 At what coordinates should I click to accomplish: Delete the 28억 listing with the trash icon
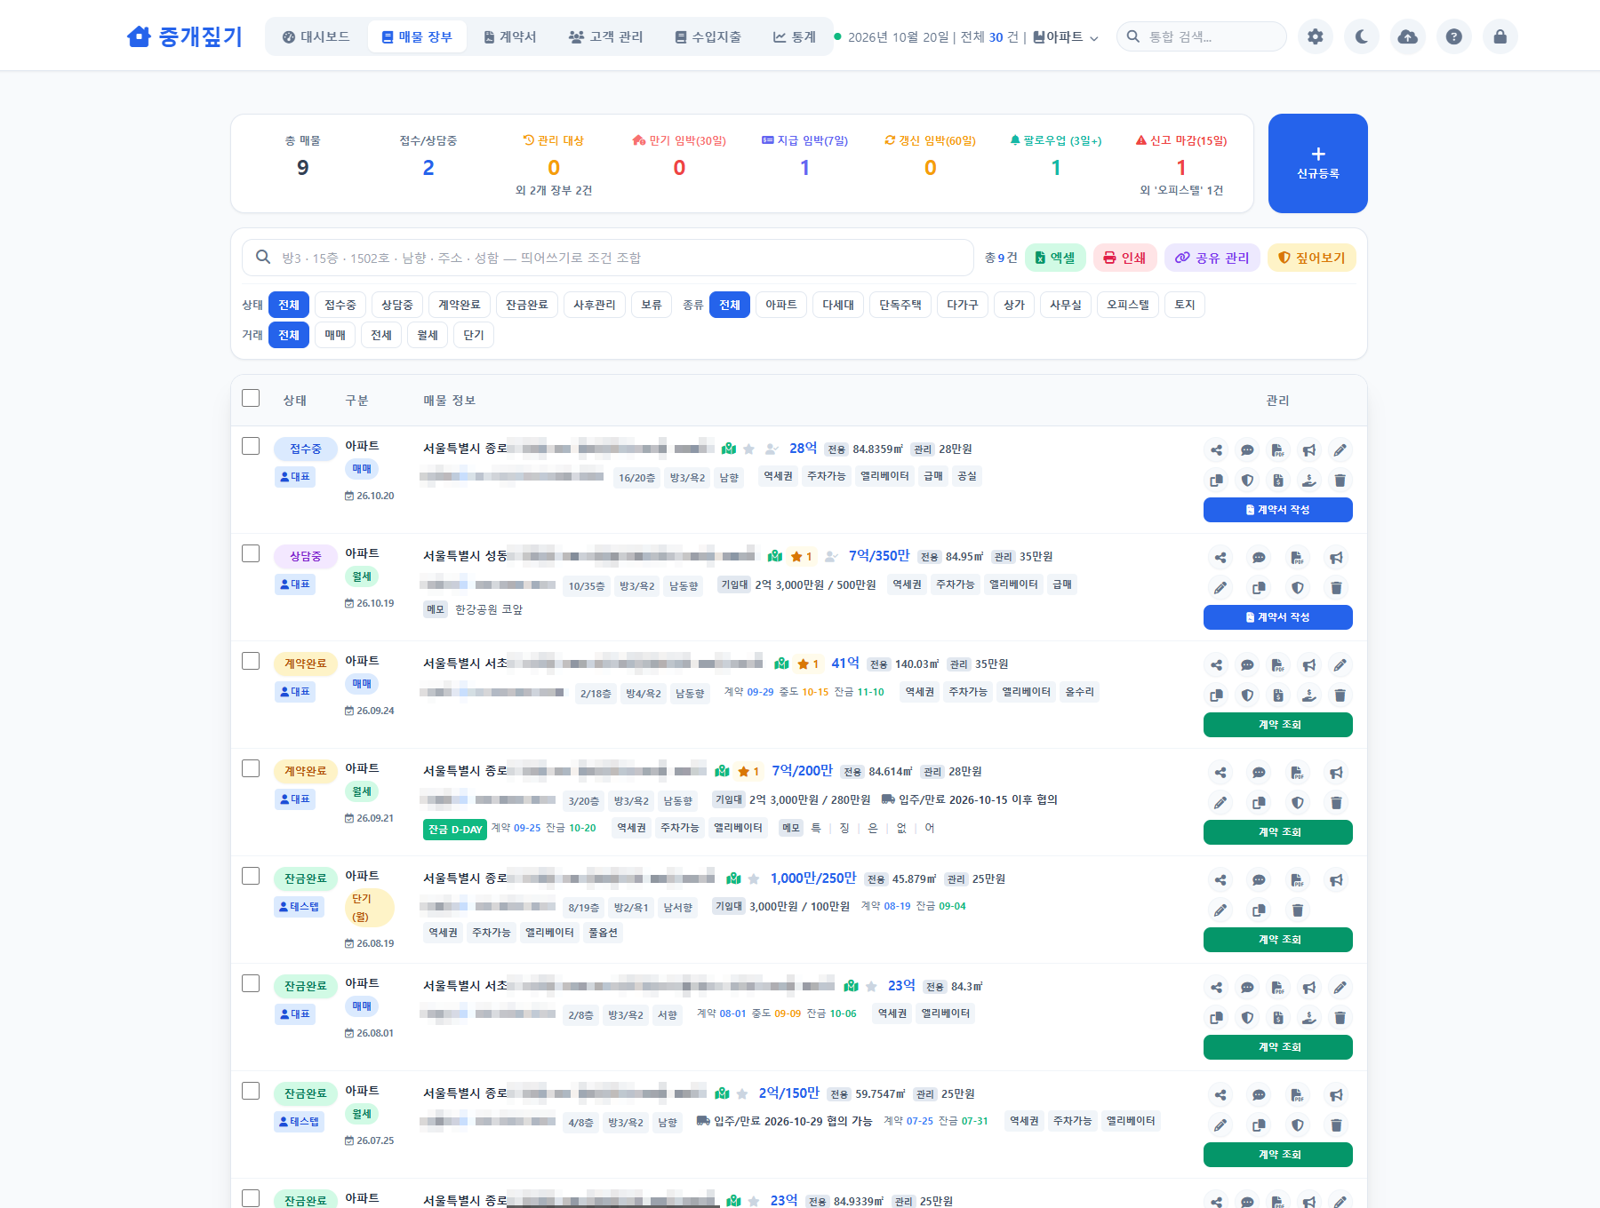click(1340, 481)
